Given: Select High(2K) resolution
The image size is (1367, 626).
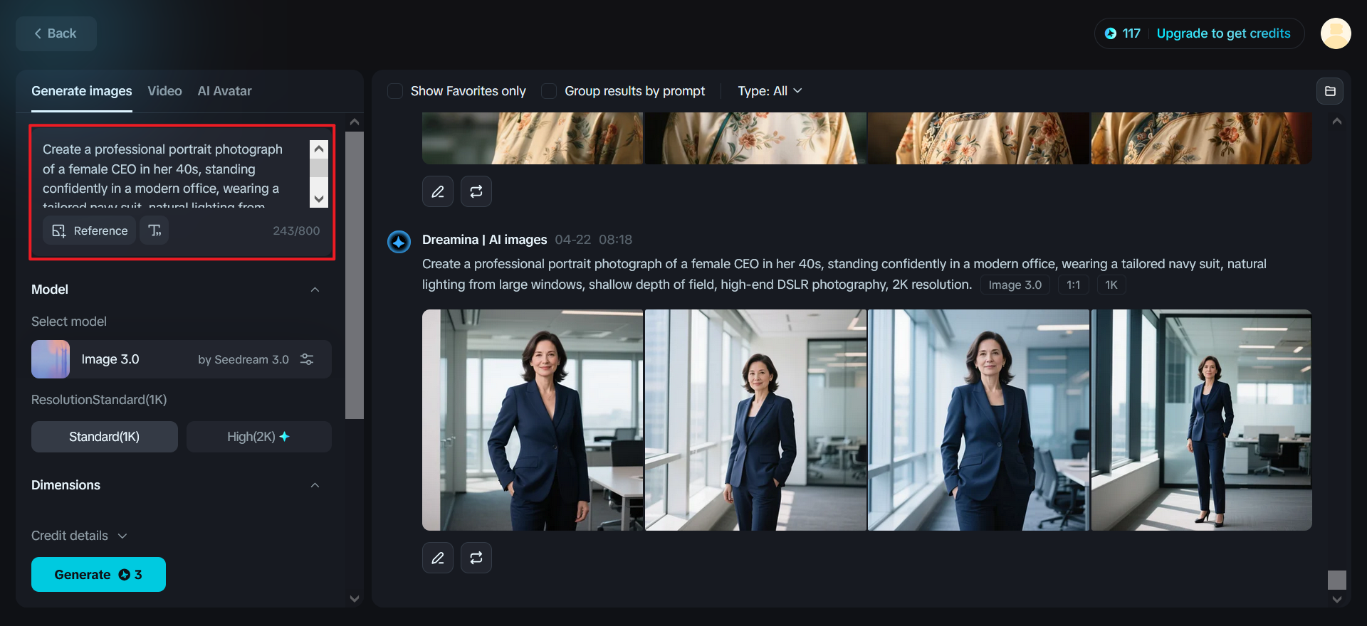Looking at the screenshot, I should pyautogui.click(x=259, y=437).
